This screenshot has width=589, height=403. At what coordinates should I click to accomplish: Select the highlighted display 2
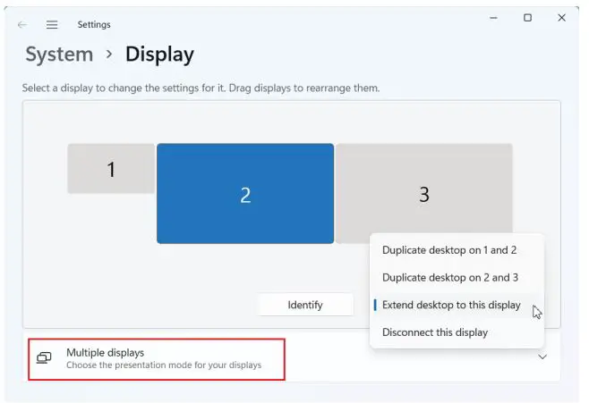click(245, 194)
